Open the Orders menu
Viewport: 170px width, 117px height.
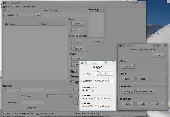click(17, 7)
